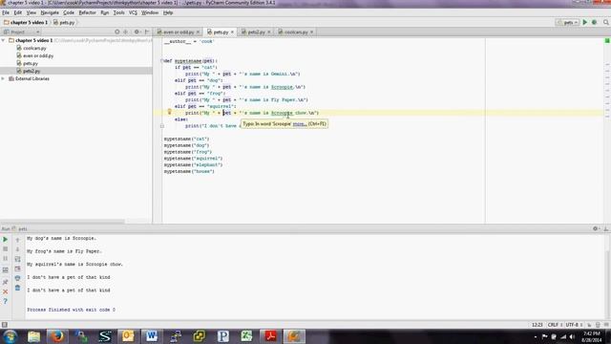Click the volume icon in system tray
The width and height of the screenshot is (611, 344).
click(572, 336)
